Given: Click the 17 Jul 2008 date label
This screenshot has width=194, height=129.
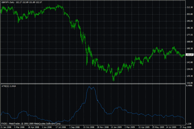Looking at the screenshot, I should coord(61,127).
